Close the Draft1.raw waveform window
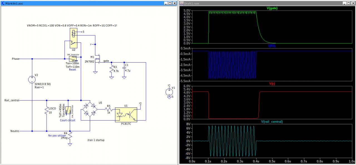The image size is (356, 165). (x=353, y=3)
